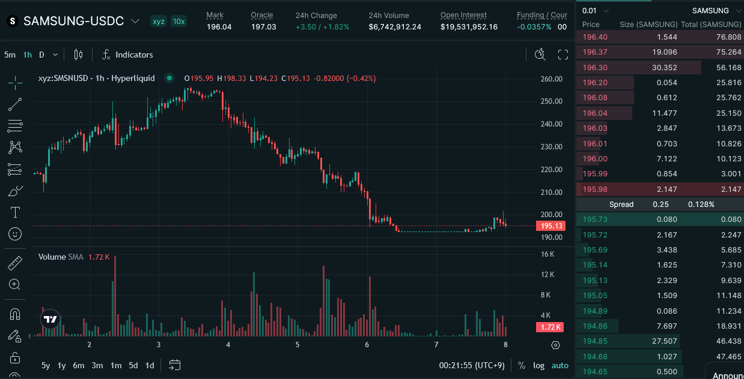The image size is (744, 379).
Task: Click the 1.72 K volume axis tag
Action: click(549, 327)
